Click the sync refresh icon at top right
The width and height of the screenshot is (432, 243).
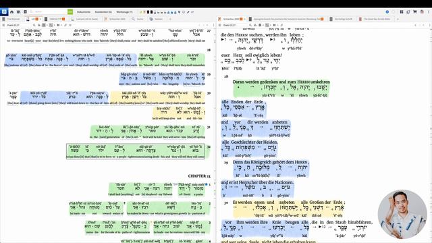click(408, 12)
